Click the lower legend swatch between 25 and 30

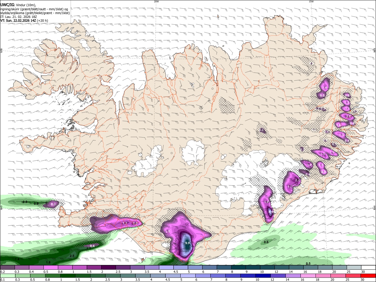point(354,276)
